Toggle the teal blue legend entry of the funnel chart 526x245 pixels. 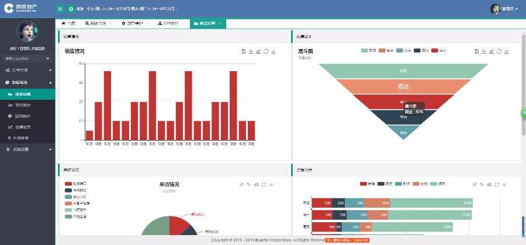[x=403, y=51]
